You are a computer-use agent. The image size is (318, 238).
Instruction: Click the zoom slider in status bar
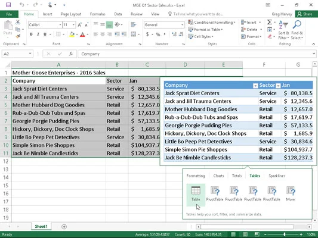(x=284, y=234)
